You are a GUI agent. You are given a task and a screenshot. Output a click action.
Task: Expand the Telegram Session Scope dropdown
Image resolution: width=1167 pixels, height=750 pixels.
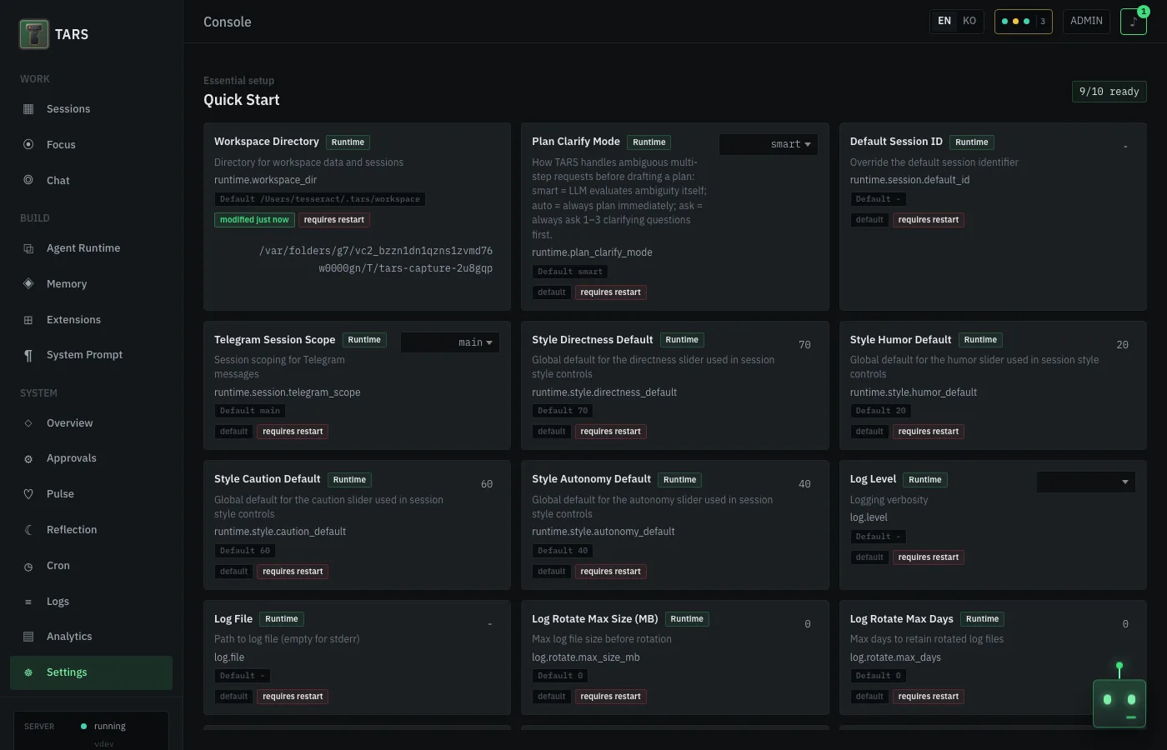[450, 342]
